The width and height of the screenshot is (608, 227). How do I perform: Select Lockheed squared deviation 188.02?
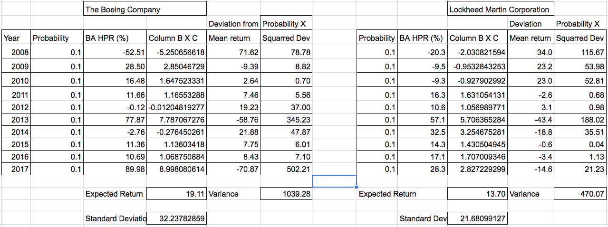pos(580,120)
